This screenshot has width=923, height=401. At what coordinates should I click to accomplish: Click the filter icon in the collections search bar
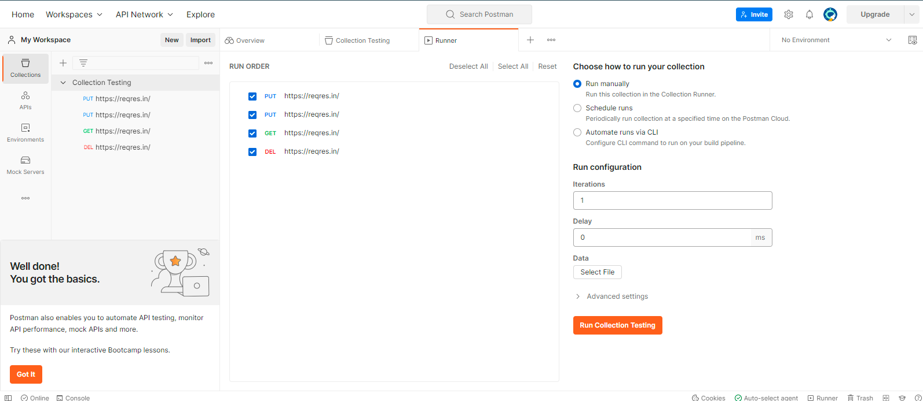point(83,63)
